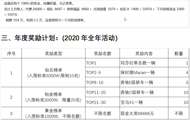The height and width of the screenshot is (121, 190).
Task: Click quantity 10 in the TOP21-30 row
Action: click(179, 102)
